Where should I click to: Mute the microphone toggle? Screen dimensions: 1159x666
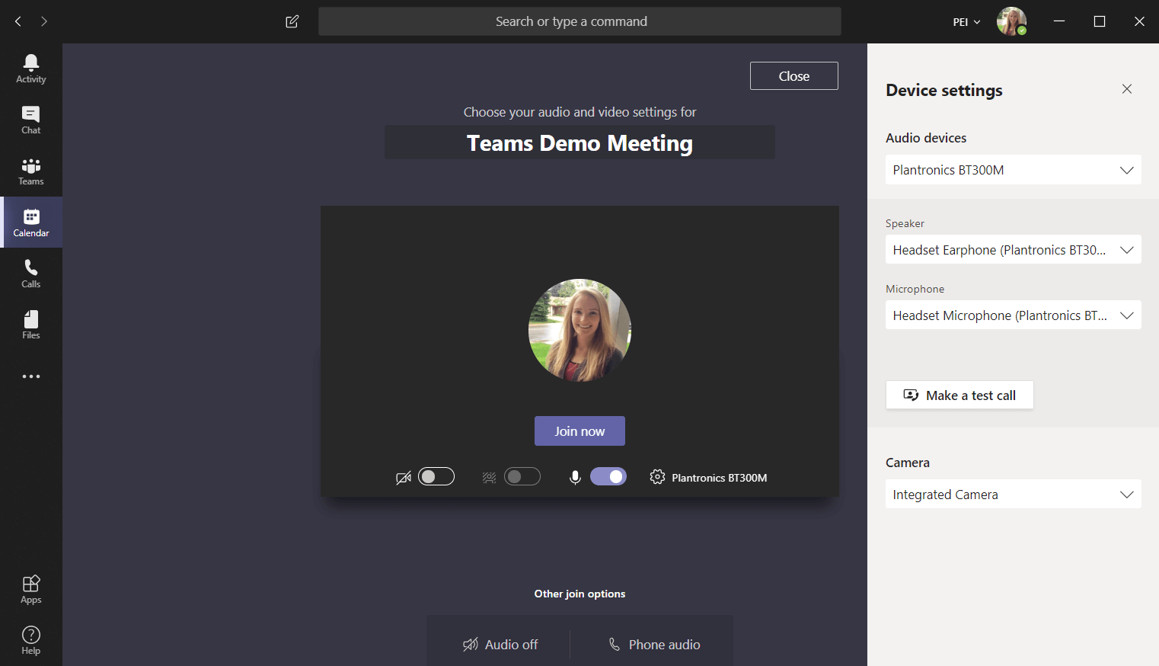[608, 475]
